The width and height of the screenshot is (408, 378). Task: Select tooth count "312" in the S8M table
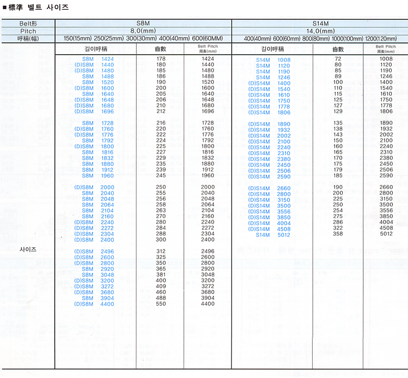pyautogui.click(x=161, y=251)
